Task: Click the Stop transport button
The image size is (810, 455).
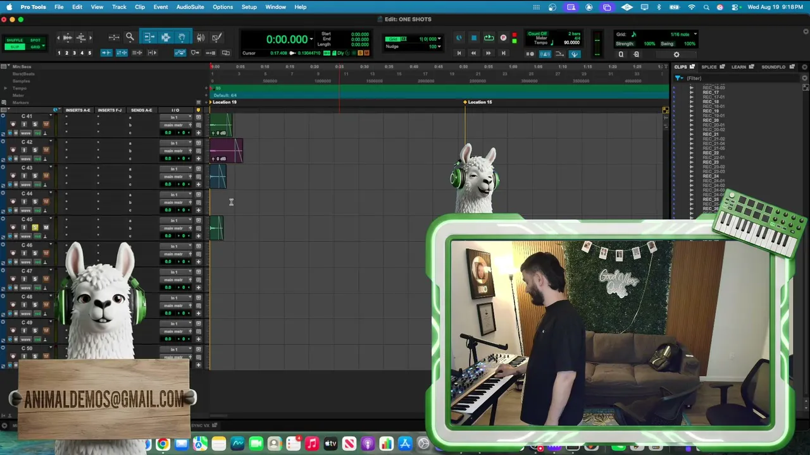Action: 473,39
